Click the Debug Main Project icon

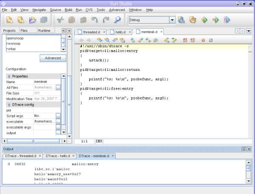point(215,20)
